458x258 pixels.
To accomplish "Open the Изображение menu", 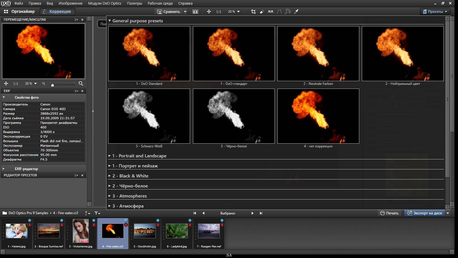I will pyautogui.click(x=70, y=3).
